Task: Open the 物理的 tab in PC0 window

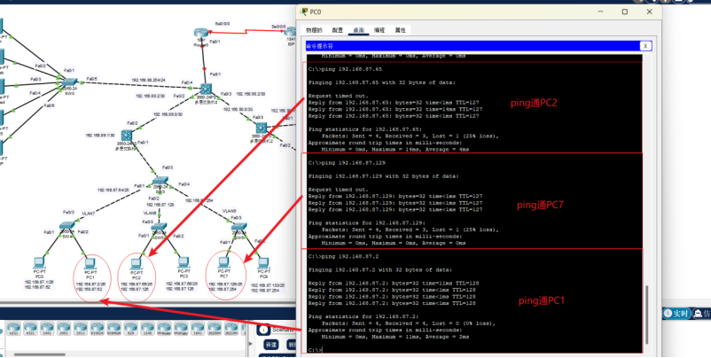Action: coord(314,30)
